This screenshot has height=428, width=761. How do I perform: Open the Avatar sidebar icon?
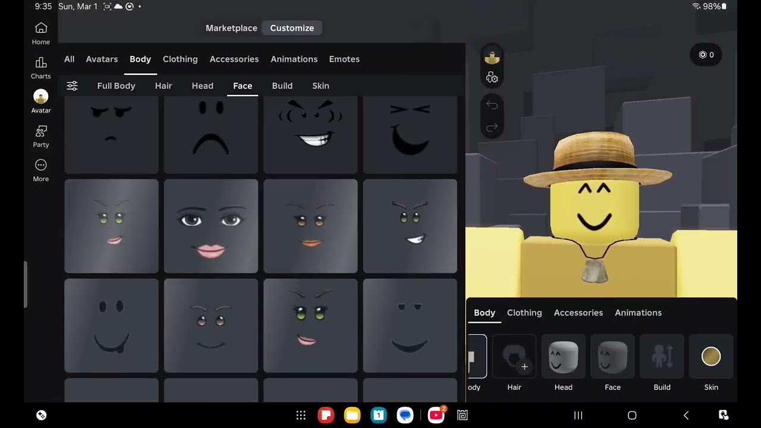pos(41,102)
